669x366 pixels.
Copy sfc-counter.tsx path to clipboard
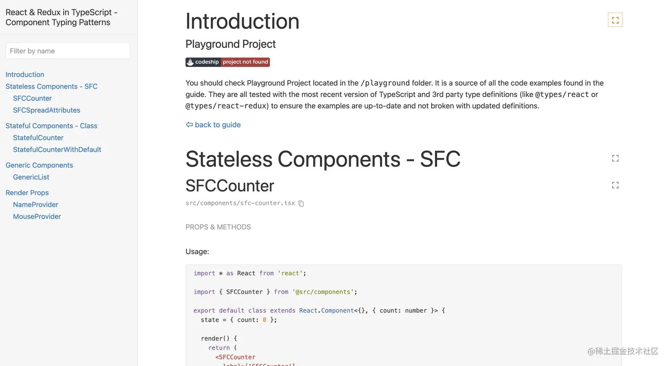click(x=301, y=204)
